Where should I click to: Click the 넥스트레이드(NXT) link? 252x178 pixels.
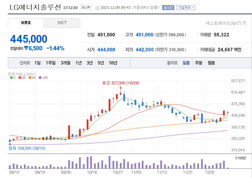(223, 23)
